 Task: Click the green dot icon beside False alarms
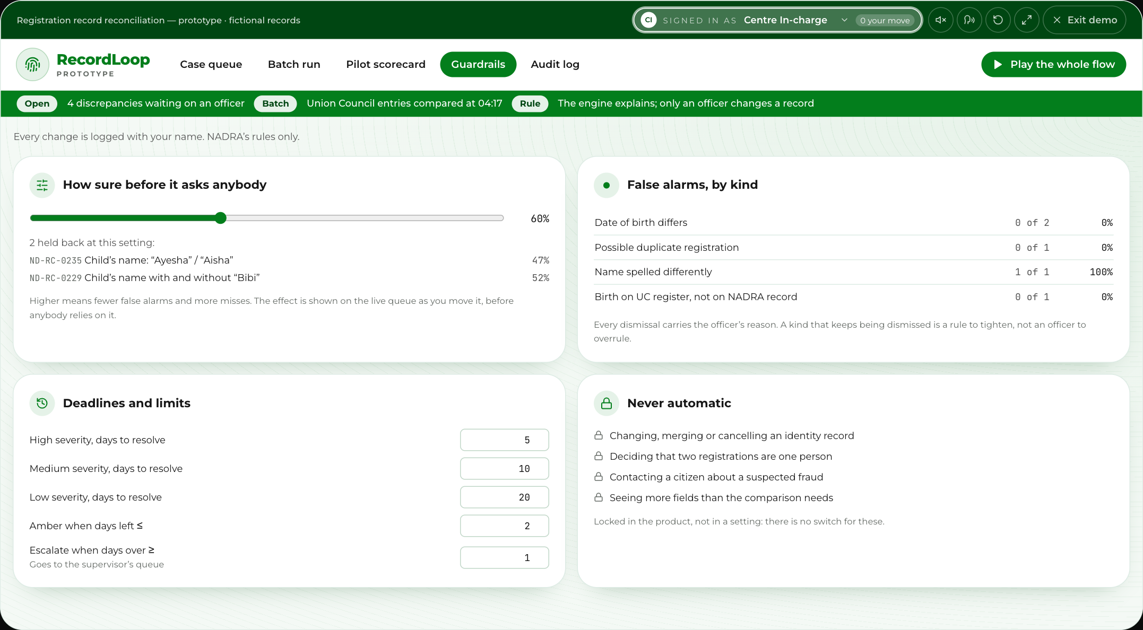point(607,185)
